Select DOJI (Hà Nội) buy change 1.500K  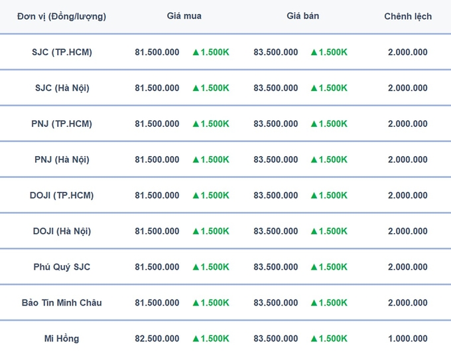(x=211, y=231)
